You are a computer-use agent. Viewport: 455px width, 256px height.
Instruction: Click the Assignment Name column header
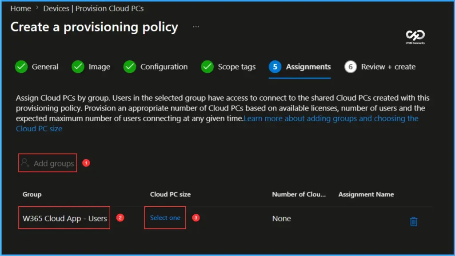click(x=366, y=194)
